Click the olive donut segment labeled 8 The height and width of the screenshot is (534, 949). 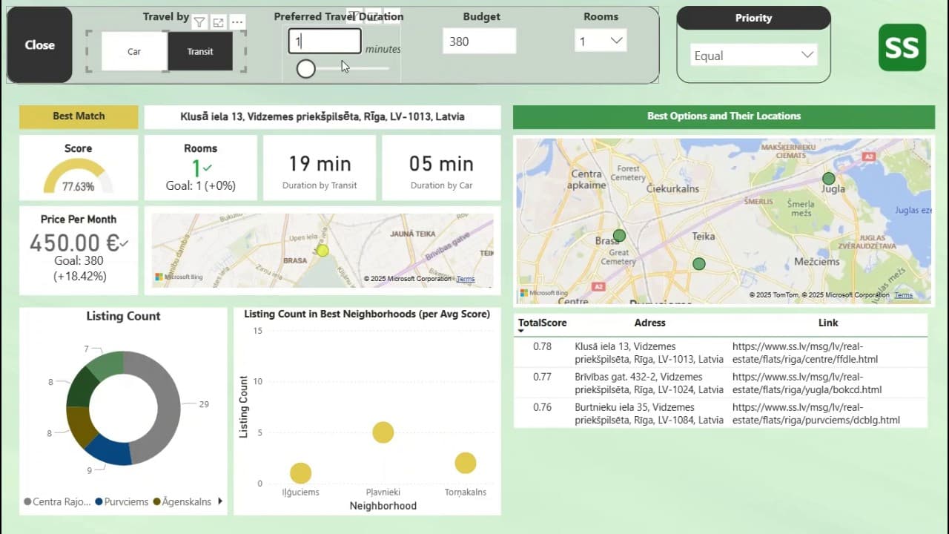[x=77, y=426]
